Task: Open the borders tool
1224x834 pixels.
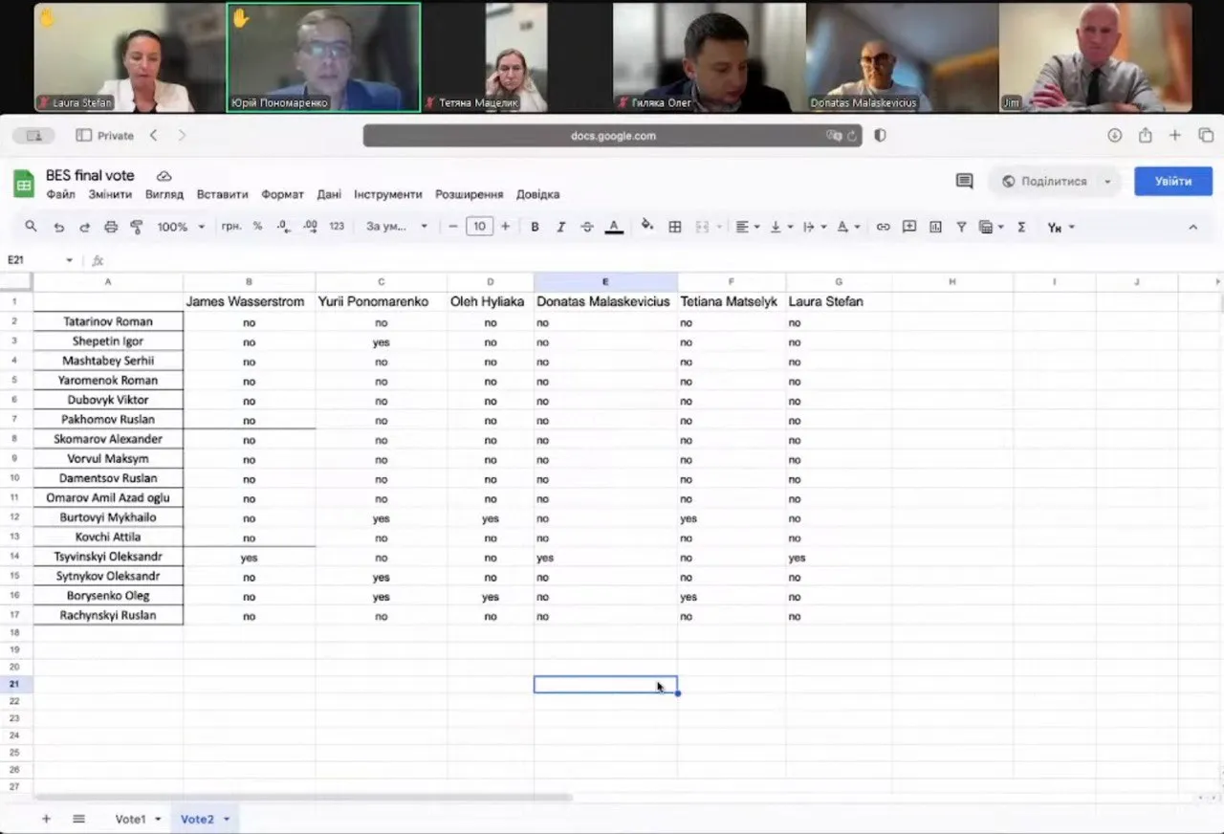Action: click(x=675, y=227)
